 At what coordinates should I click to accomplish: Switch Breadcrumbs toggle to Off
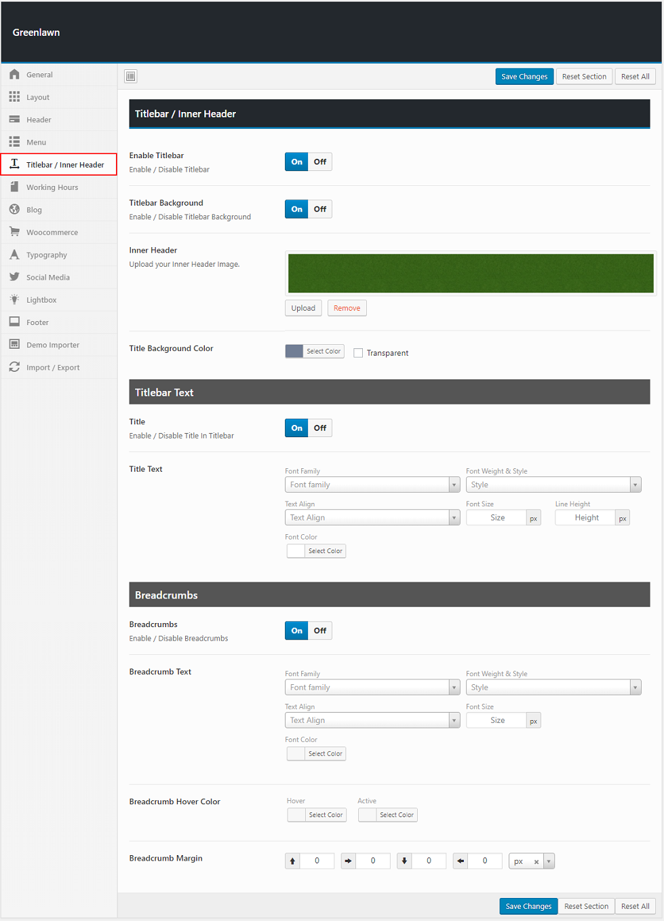[x=319, y=631]
